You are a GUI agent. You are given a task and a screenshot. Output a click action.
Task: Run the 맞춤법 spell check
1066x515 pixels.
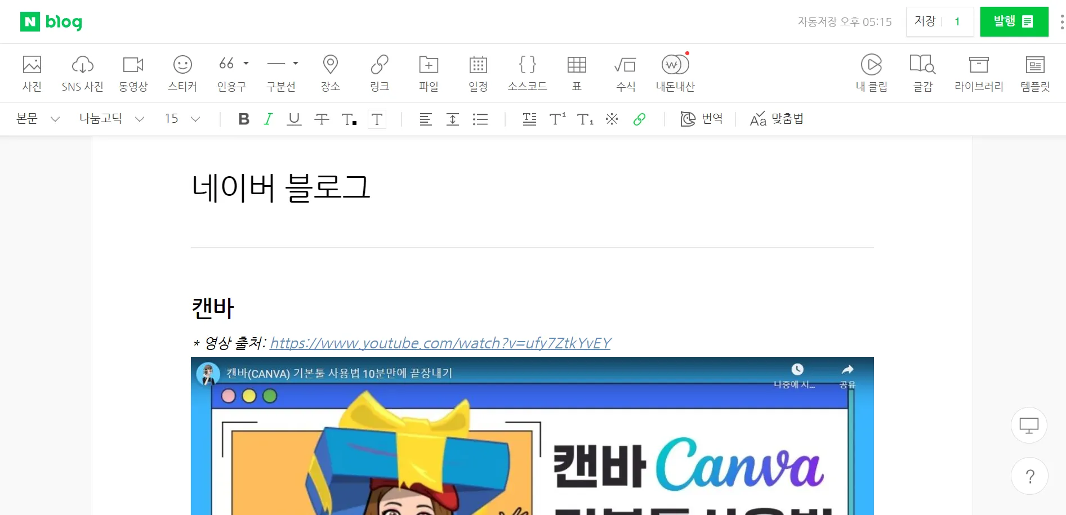777,119
